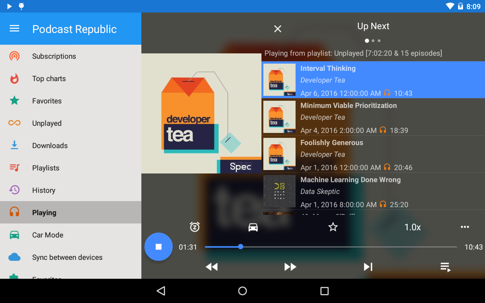Tap the play notification icon in status bar
Image resolution: width=485 pixels, height=303 pixels.
click(x=9, y=6)
